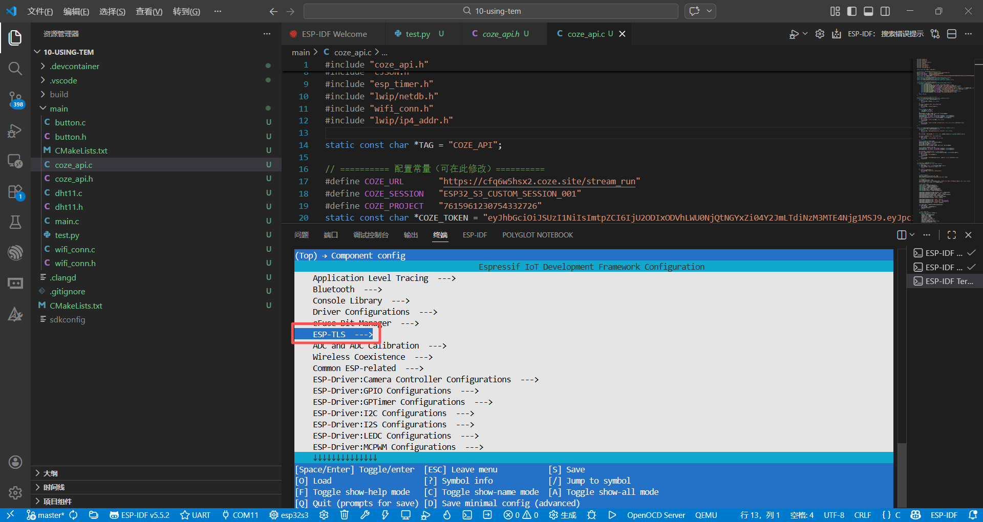Click COM11 port selector in status bar
Viewport: 983px width, 522px height.
pos(240,515)
